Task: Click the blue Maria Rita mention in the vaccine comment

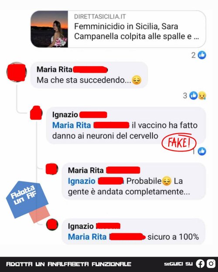Action: click(72, 125)
